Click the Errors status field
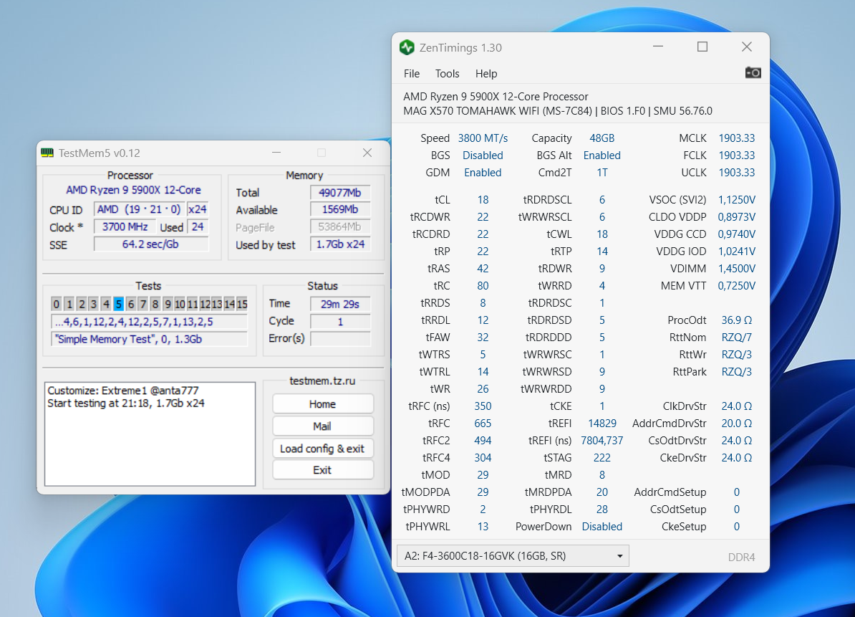Screen dimensions: 855x617 pyautogui.click(x=340, y=338)
